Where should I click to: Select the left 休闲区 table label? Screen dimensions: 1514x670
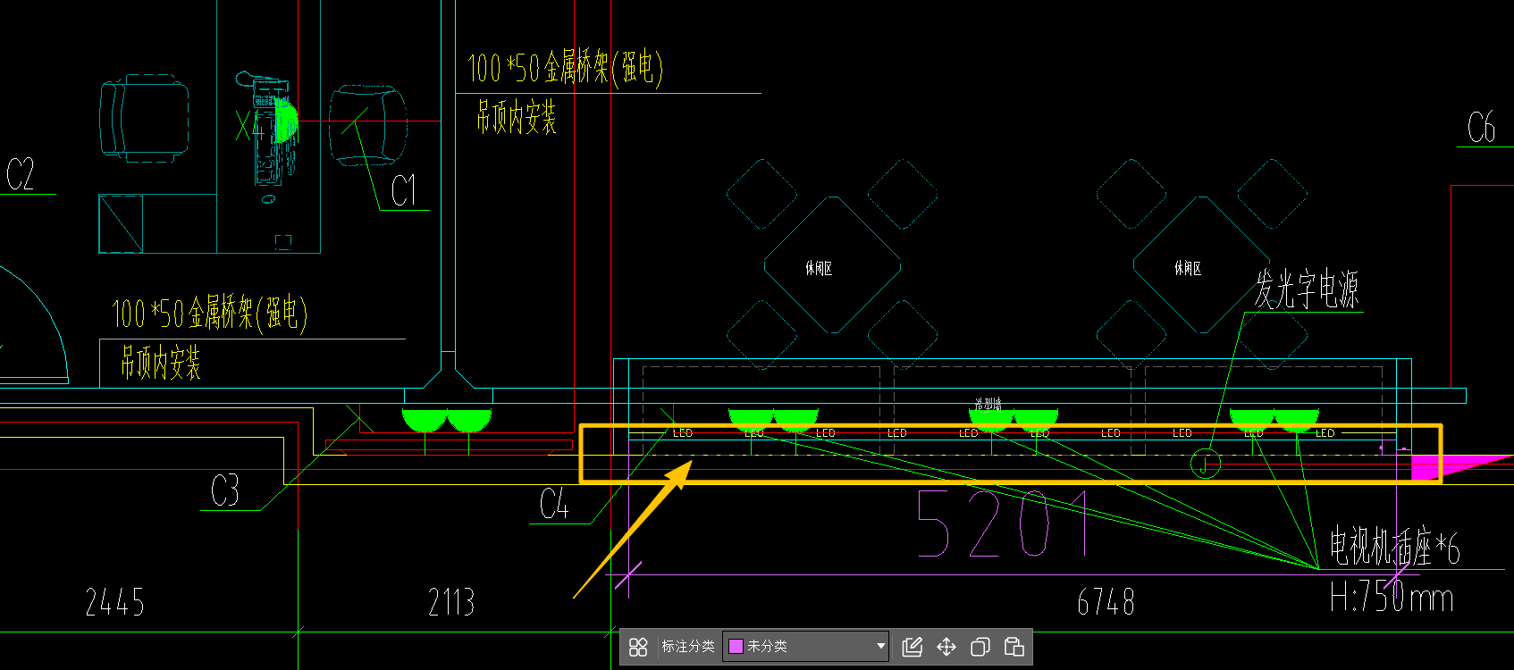coord(819,268)
